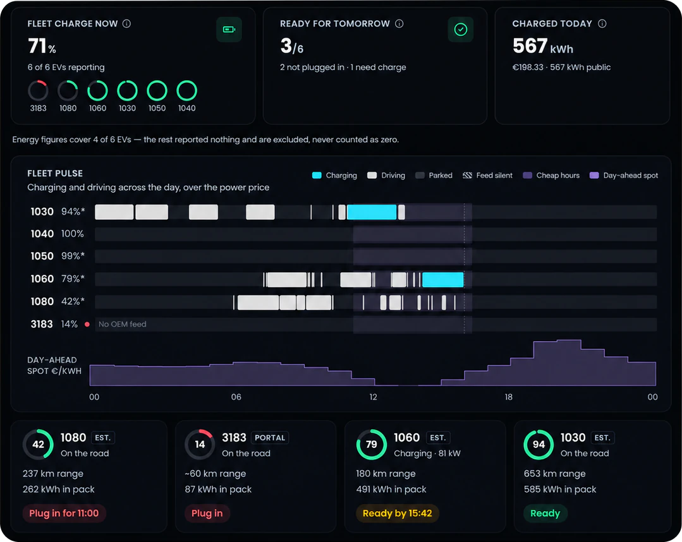Click the 14 percent gauge on the 3183 card
This screenshot has width=682, height=542.
(x=200, y=444)
